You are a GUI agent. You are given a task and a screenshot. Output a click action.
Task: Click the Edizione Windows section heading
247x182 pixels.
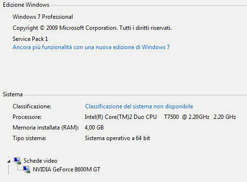click(26, 5)
